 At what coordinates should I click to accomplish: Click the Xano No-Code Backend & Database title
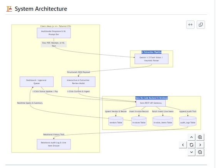pos(151,98)
